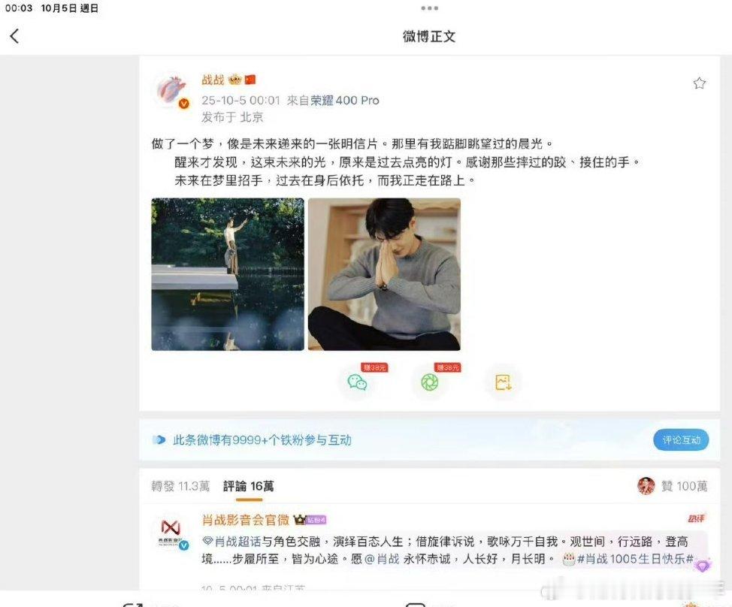Save the post as an image
The width and height of the screenshot is (732, 607).
(503, 382)
